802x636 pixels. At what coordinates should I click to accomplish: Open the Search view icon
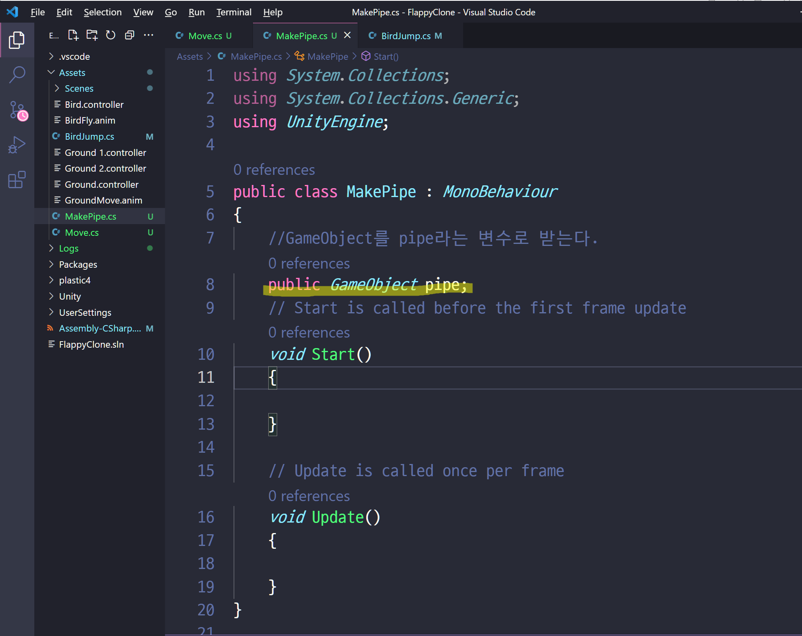pos(17,75)
